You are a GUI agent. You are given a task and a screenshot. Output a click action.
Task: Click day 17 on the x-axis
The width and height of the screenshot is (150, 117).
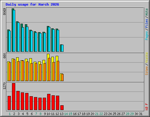tap(79, 114)
